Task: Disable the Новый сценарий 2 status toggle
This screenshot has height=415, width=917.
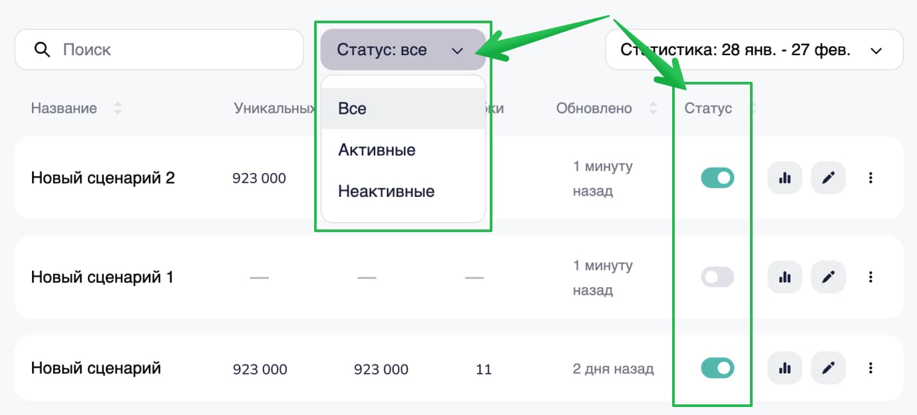Action: pos(717,178)
